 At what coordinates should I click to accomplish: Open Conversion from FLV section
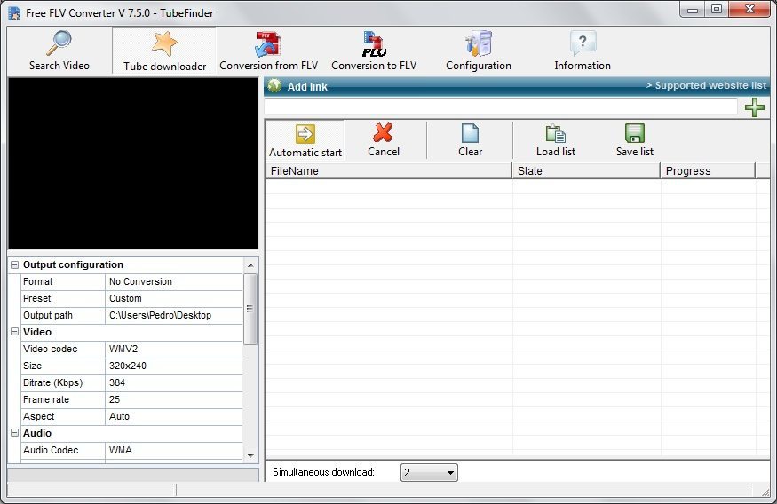click(268, 51)
